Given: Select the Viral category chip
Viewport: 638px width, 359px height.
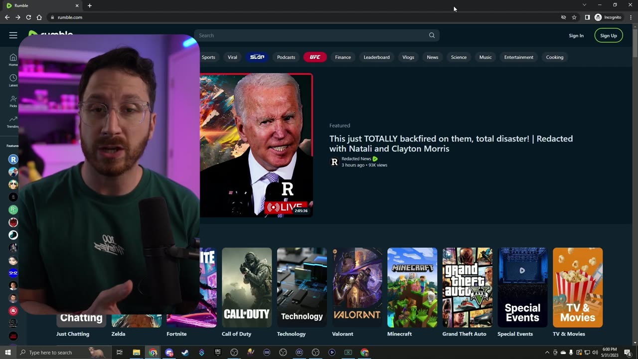Looking at the screenshot, I should click(x=232, y=57).
